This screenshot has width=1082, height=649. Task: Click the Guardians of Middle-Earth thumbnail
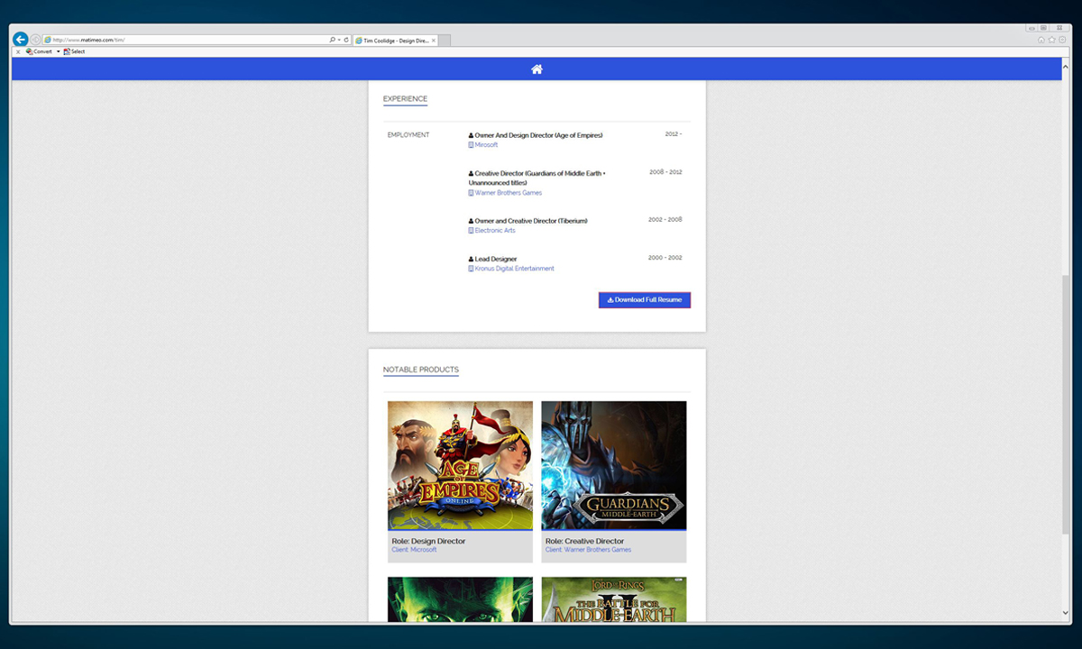pyautogui.click(x=614, y=465)
